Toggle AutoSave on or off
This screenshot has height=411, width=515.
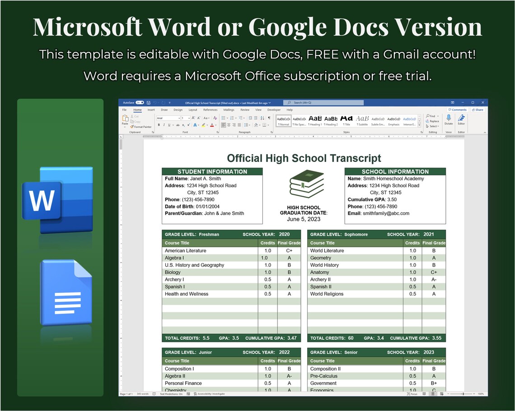click(140, 102)
